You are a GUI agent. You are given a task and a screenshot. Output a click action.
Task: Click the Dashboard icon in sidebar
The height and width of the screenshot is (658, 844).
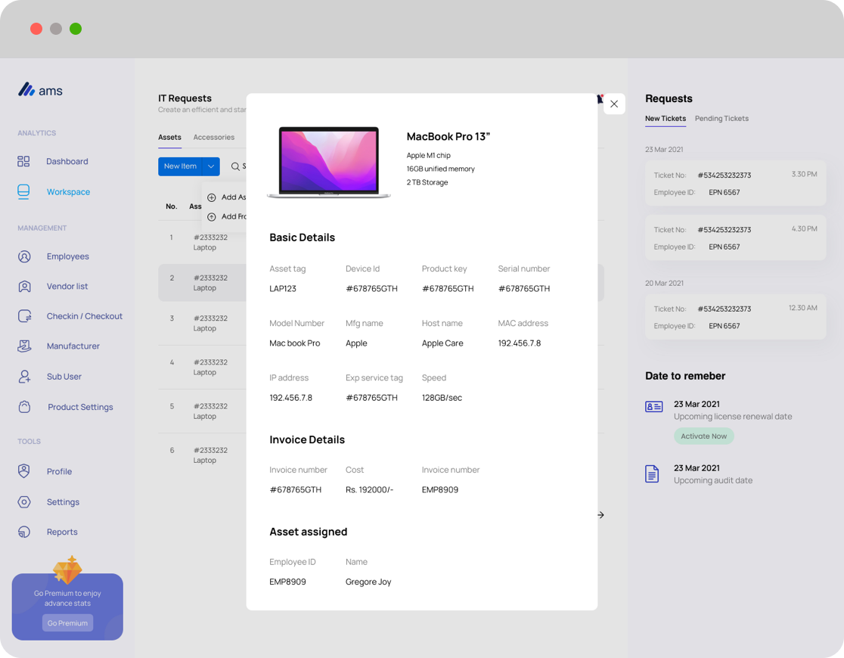coord(23,161)
